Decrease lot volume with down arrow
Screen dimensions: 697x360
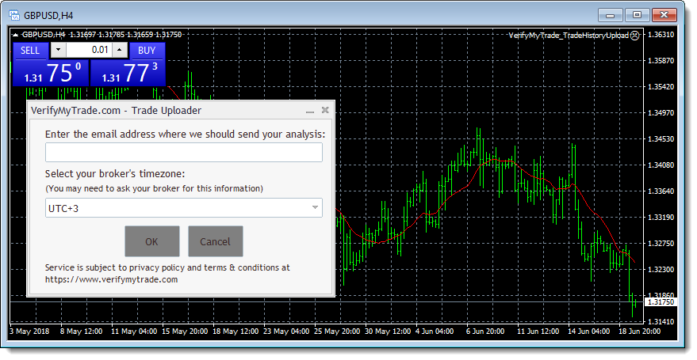point(58,50)
